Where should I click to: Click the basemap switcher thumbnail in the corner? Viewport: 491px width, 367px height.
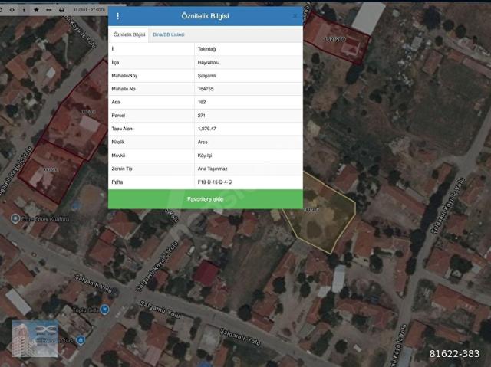click(x=35, y=339)
